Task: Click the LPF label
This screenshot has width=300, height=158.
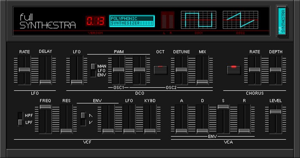Action: [x=29, y=122]
